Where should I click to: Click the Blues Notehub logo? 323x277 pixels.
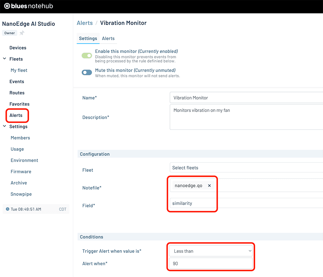click(29, 6)
